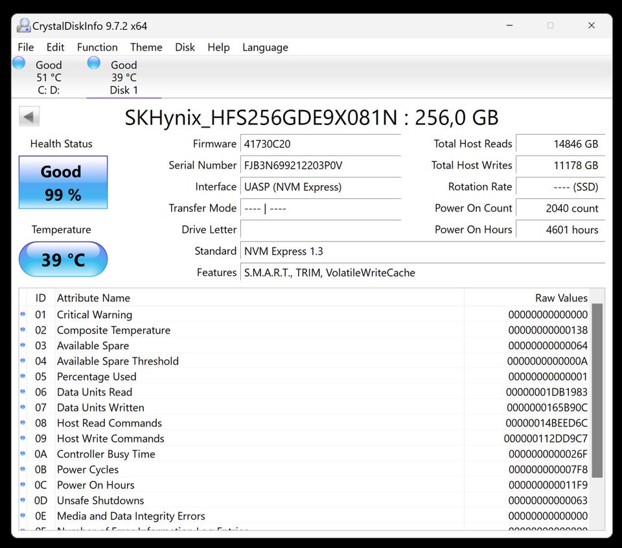Click the status dot beside Unsafe Shutdowns

23,500
